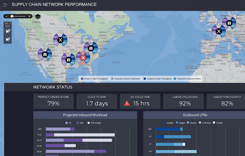This screenshot has height=156, width=245.
Task: Click the 12-24 bar in Projected Inbound Workload
Action: [79, 140]
